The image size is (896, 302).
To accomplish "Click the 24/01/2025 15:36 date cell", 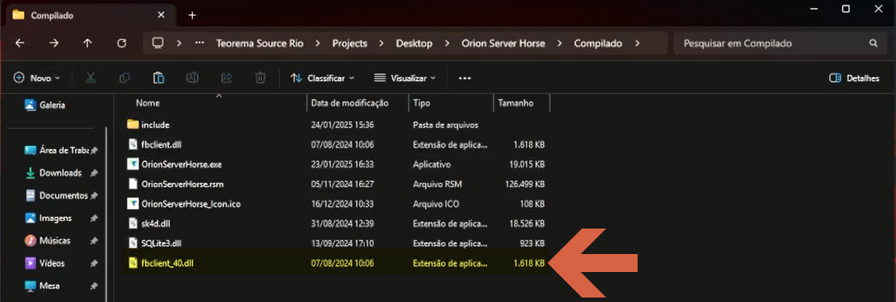I will [x=343, y=125].
